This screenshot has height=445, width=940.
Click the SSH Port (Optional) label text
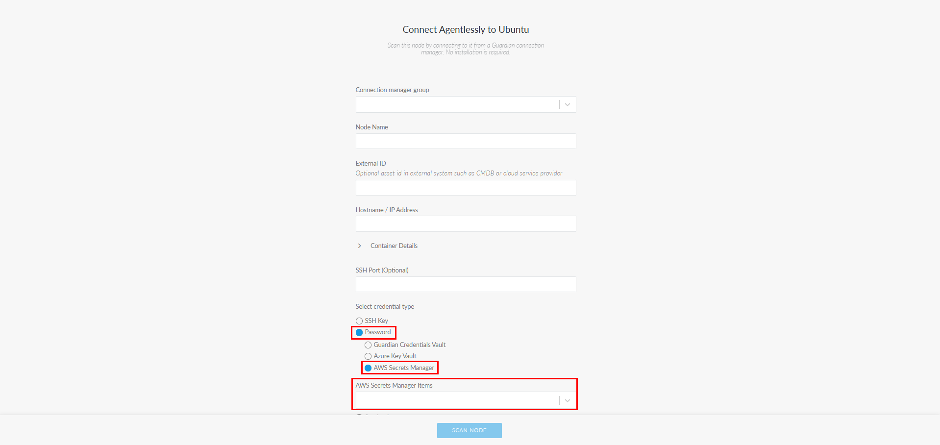point(382,270)
